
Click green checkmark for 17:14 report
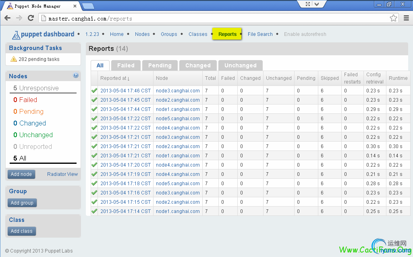pos(94,211)
